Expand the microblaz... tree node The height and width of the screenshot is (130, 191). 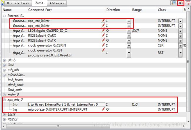point(4,75)
